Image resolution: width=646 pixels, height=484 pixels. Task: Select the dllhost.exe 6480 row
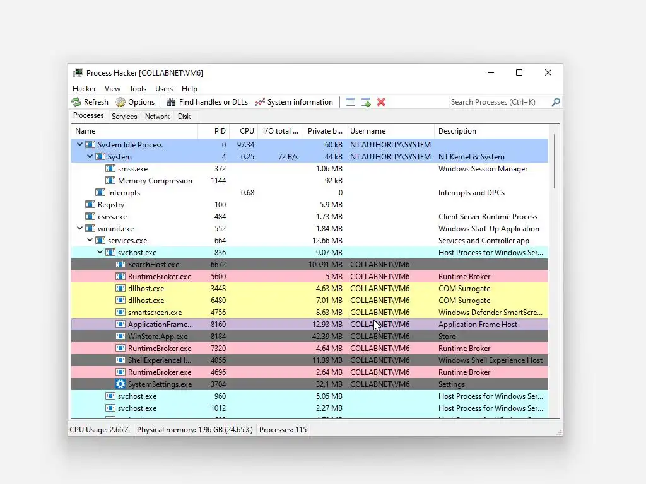(x=309, y=301)
